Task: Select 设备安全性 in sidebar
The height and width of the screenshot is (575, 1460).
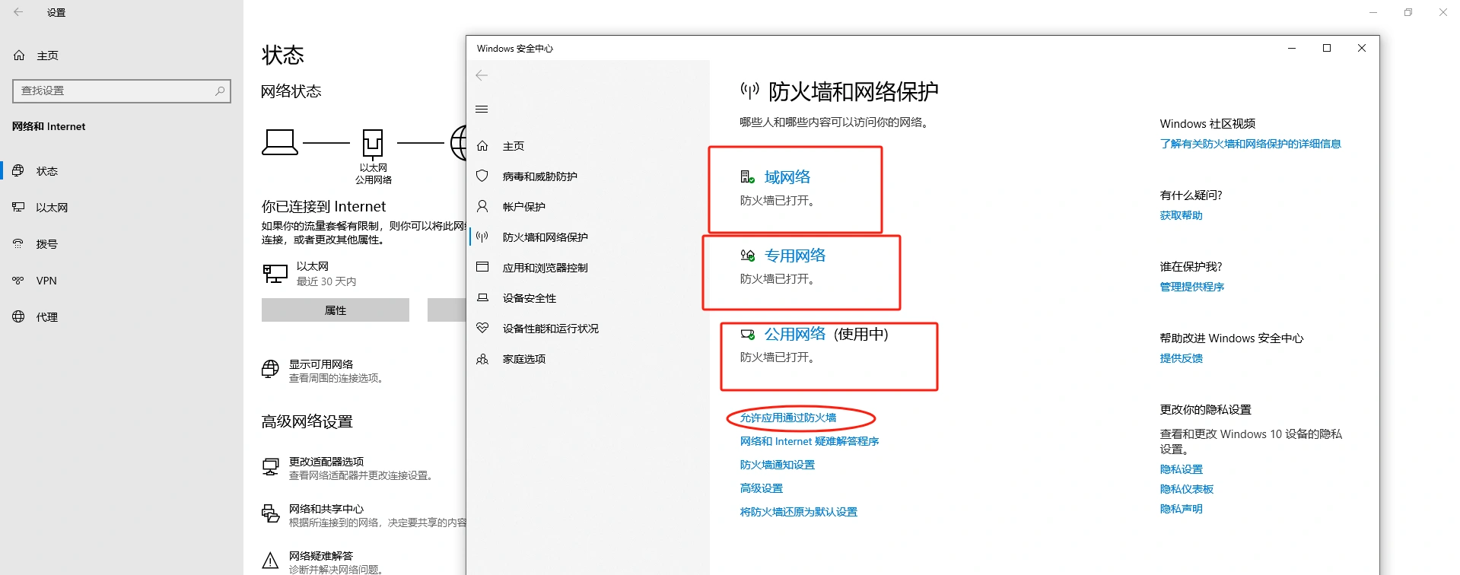Action: tap(530, 298)
